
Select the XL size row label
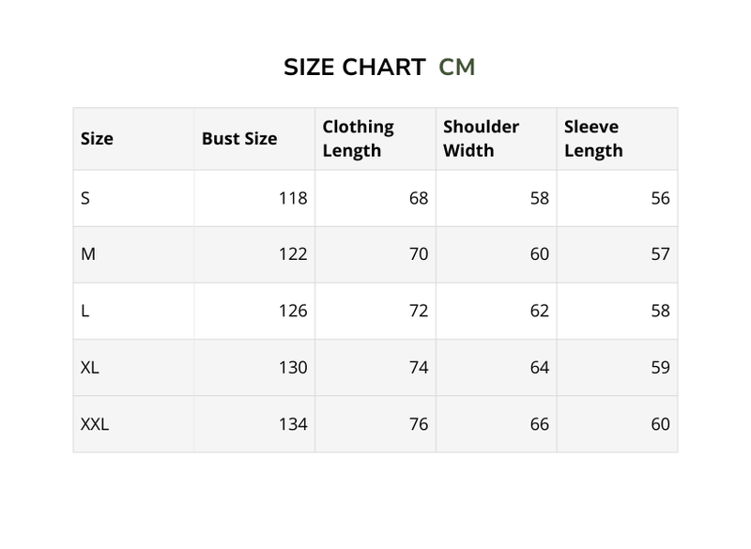coord(90,367)
